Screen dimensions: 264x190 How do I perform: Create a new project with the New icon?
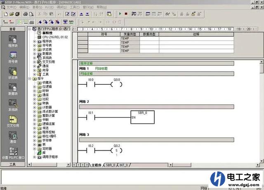(6, 14)
